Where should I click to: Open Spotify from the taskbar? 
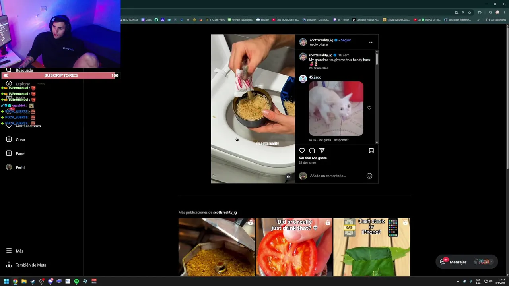pyautogui.click(x=76, y=281)
